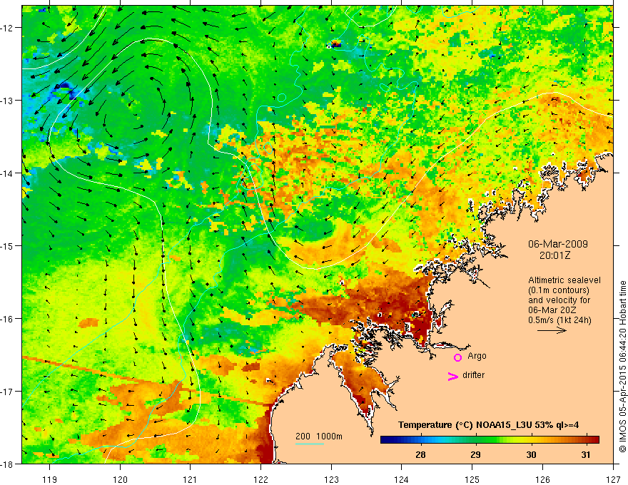Click the IMOS copyright timestamp text
Screen dimensions: 628x485
coord(623,367)
